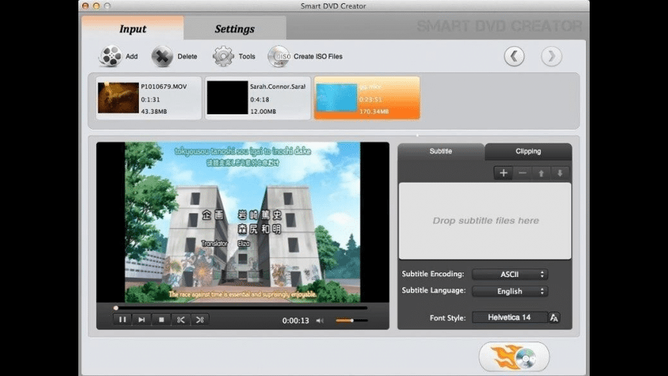Adjust the volume slider
This screenshot has height=376, width=668.
[352, 320]
